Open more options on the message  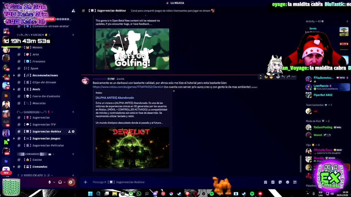pyautogui.click(x=293, y=77)
